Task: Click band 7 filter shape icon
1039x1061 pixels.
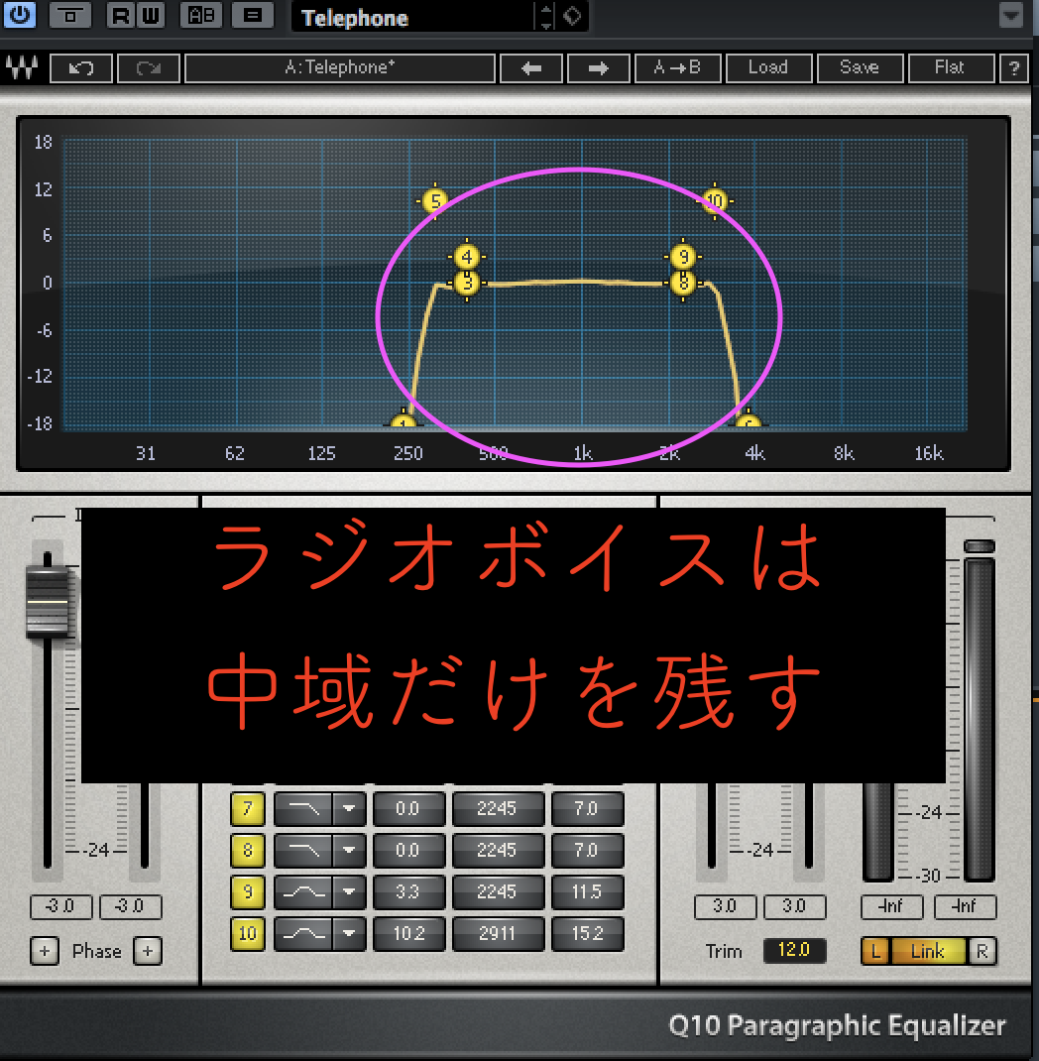Action: click(303, 808)
